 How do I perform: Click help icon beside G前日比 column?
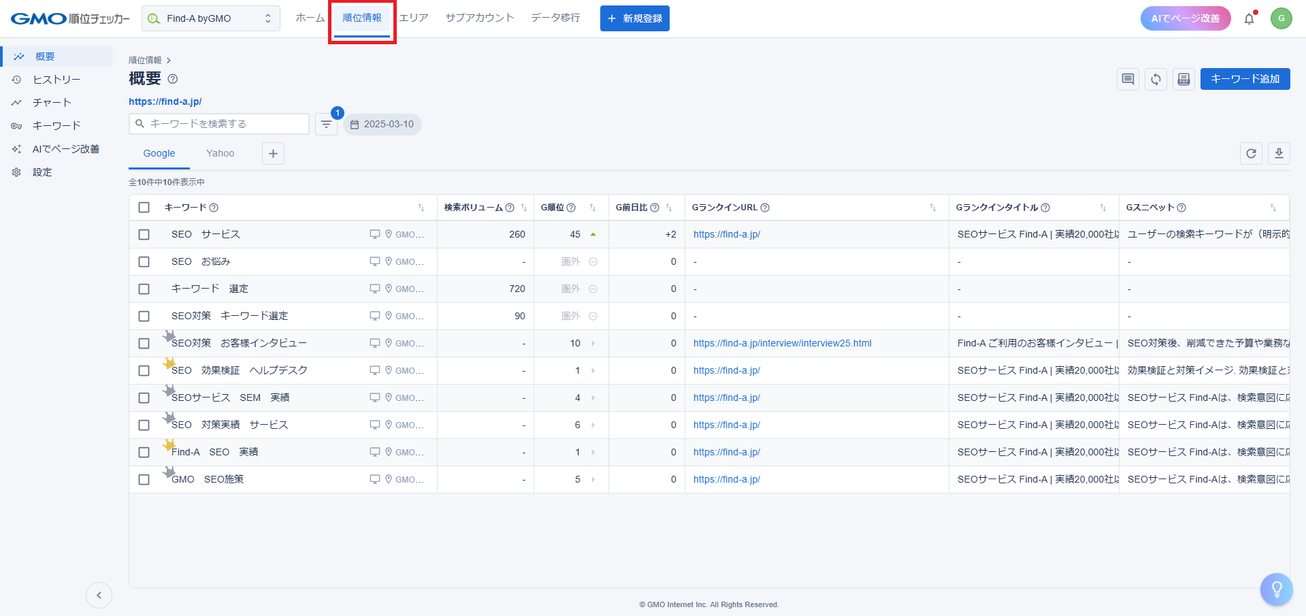655,208
